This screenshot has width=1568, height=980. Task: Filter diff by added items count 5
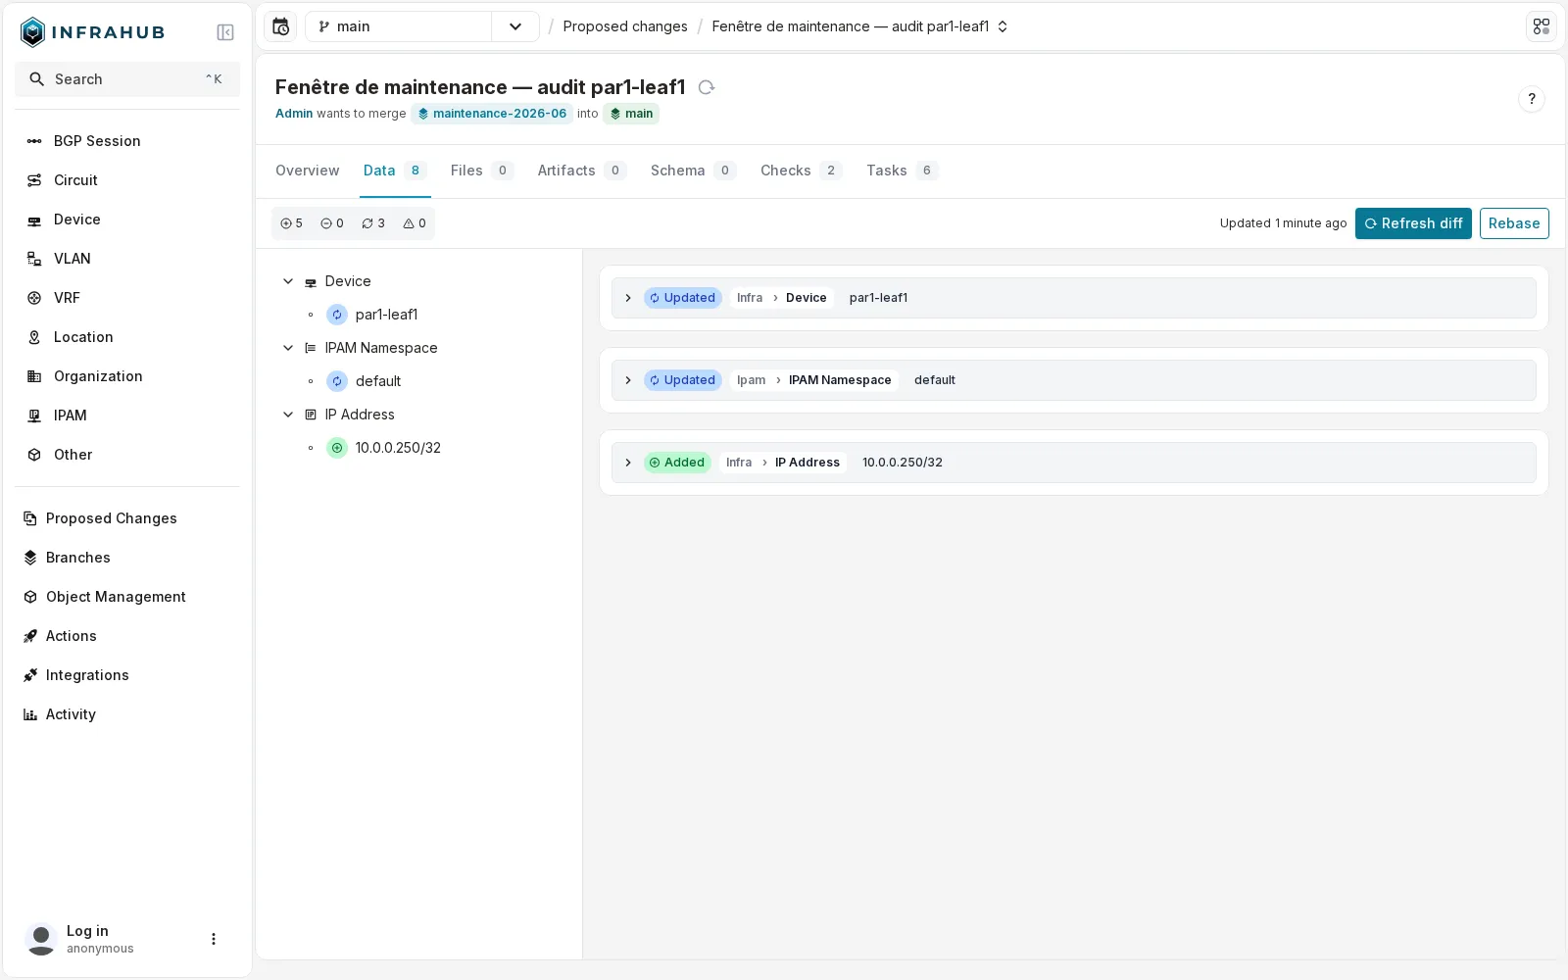click(291, 223)
